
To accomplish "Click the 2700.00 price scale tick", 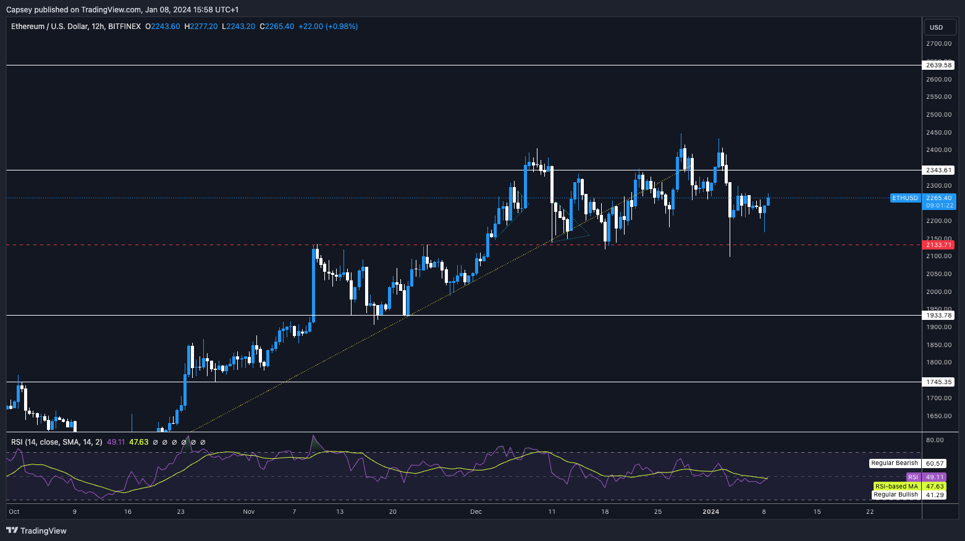I will click(x=938, y=44).
